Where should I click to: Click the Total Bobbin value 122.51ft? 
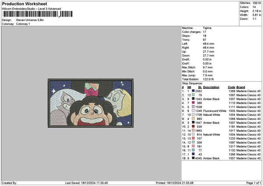(x=208, y=79)
